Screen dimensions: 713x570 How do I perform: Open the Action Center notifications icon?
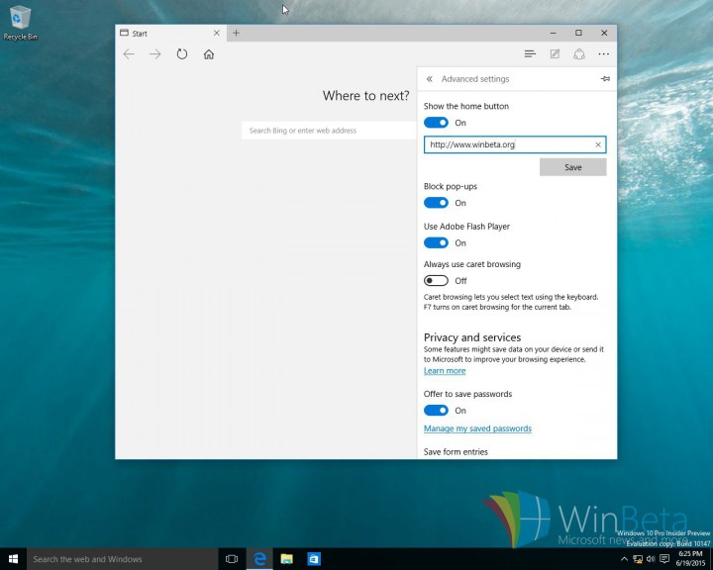[x=664, y=559]
